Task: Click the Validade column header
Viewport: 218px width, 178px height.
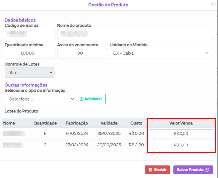Action: (x=109, y=123)
